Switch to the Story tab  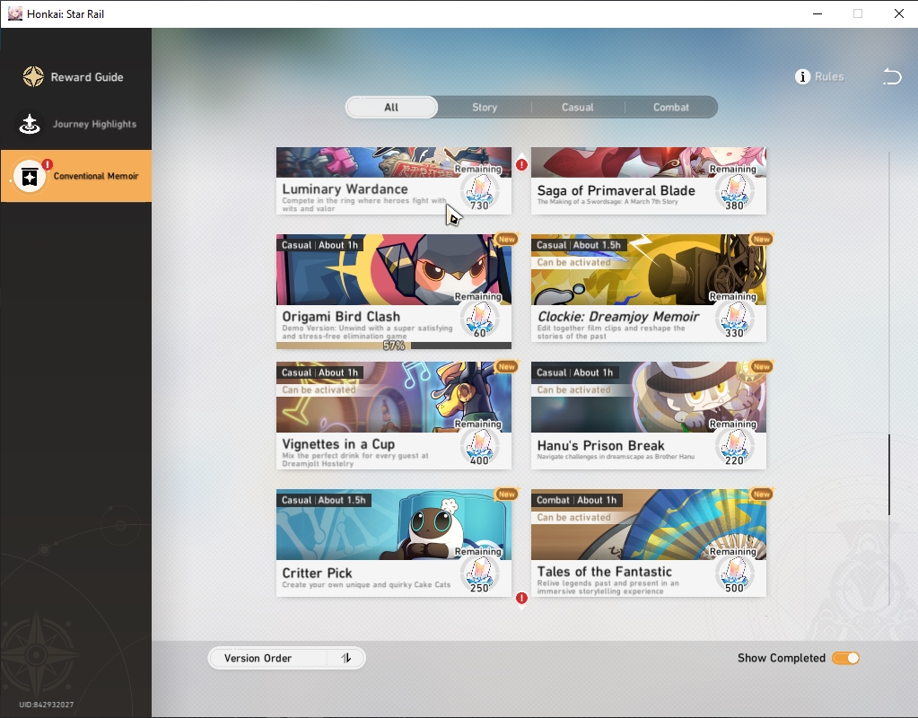485,107
